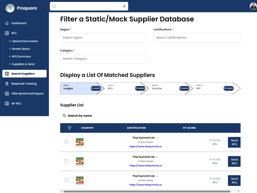Click the Dashboard home icon
The width and height of the screenshot is (257, 193).
click(x=7, y=23)
